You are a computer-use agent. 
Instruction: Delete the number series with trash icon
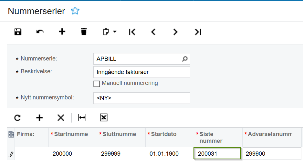tap(84, 32)
